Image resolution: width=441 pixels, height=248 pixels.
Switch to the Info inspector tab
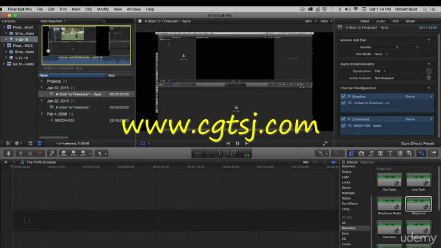395,21
